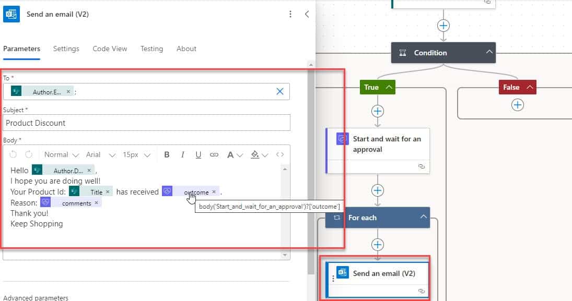Click the Outlook icon in the panel header
Viewport: 572px width, 301px height.
[11, 14]
